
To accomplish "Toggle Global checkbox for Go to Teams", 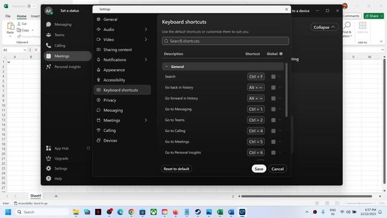I will click(x=273, y=120).
